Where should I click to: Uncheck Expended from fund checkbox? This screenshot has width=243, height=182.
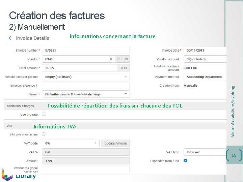[185, 161]
